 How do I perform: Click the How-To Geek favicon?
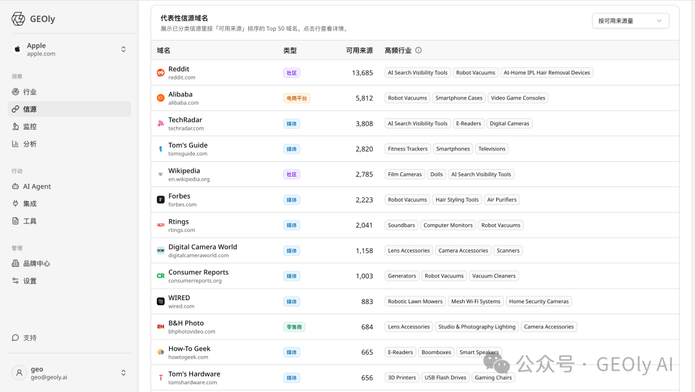click(x=160, y=352)
